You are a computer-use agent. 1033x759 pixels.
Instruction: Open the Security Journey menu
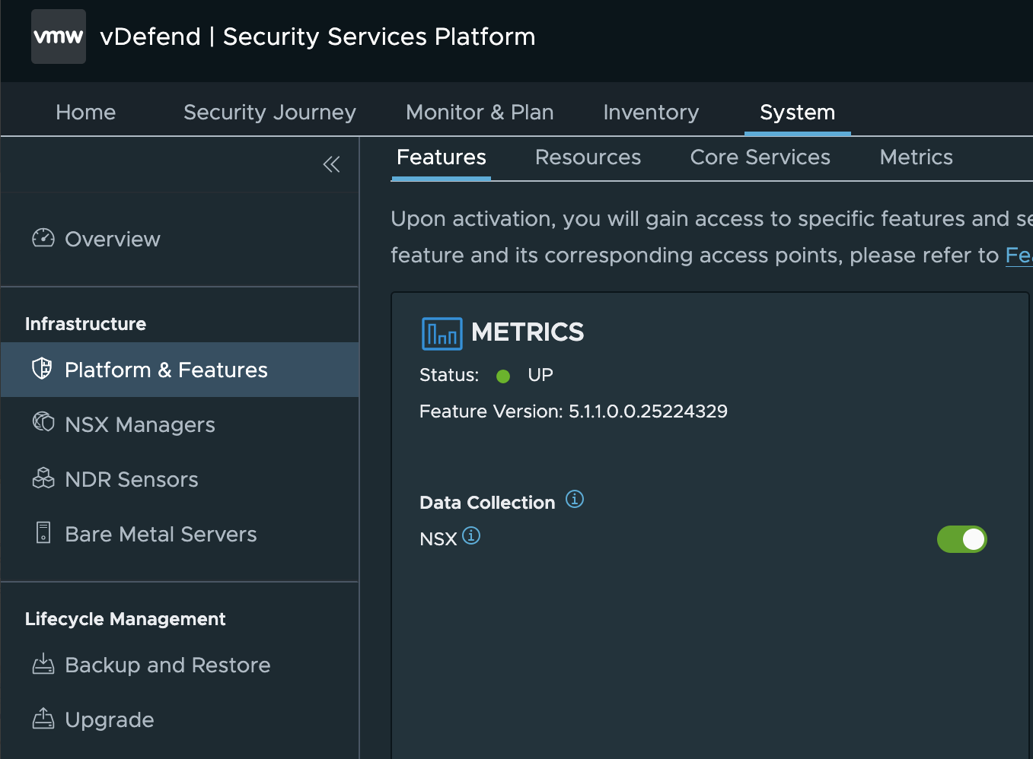point(269,113)
